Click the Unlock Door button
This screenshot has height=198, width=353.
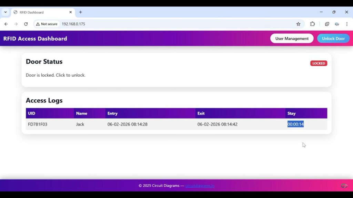333,38
